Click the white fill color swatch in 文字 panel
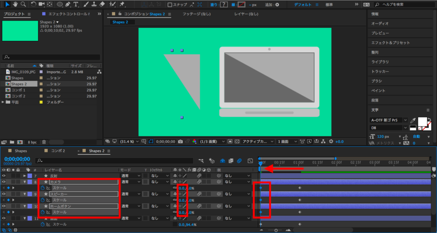The height and width of the screenshot is (233, 437). (422, 121)
